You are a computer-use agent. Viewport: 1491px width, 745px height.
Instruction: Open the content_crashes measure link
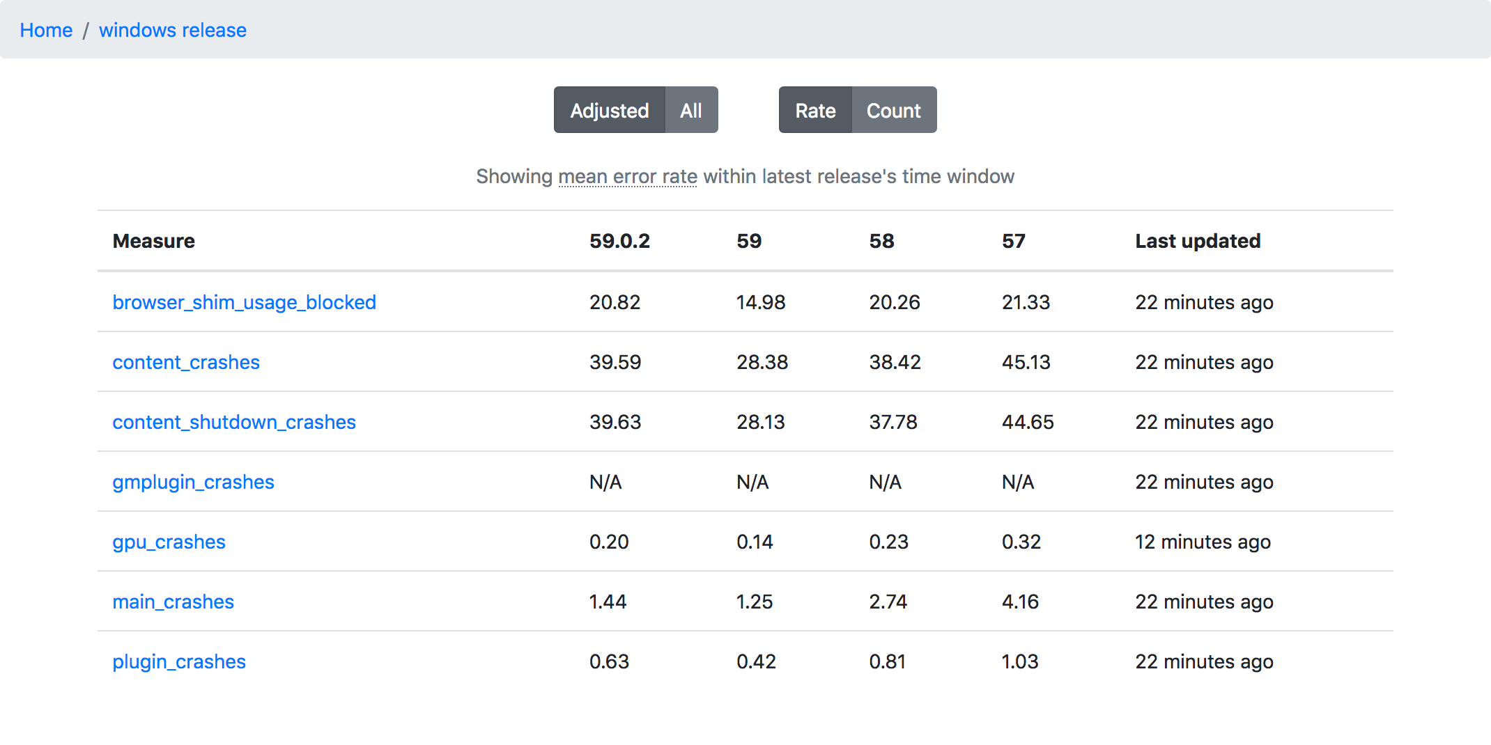[186, 362]
